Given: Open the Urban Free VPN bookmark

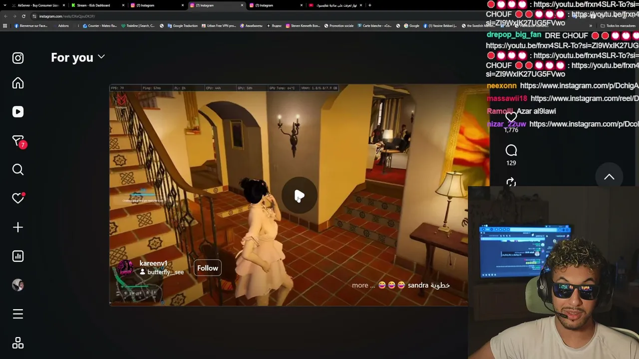Looking at the screenshot, I should 219,26.
